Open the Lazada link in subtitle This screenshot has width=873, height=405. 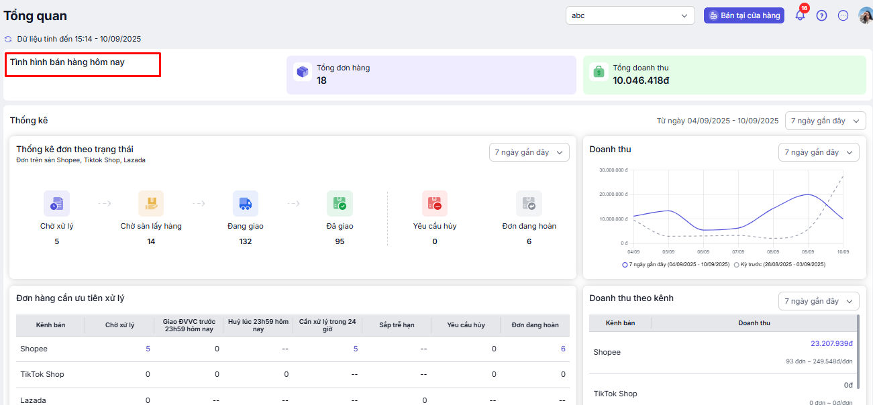134,160
